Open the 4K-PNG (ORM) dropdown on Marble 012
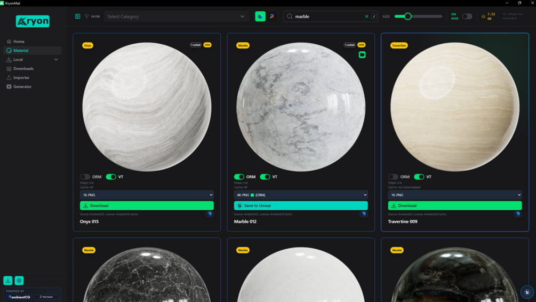536x302 pixels. (x=301, y=195)
